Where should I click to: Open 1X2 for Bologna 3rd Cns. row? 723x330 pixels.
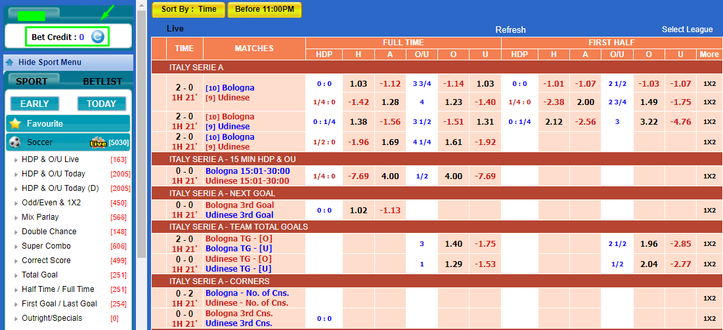point(709,318)
